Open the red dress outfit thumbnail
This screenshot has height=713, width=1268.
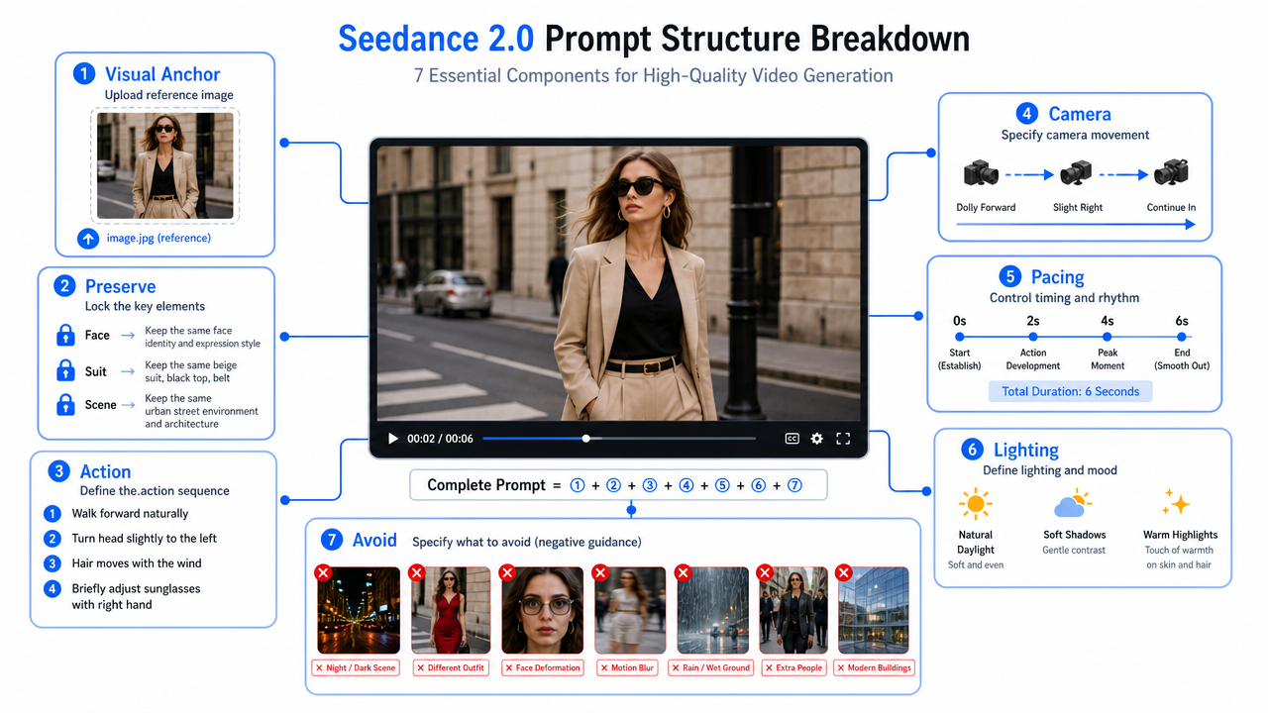click(451, 611)
